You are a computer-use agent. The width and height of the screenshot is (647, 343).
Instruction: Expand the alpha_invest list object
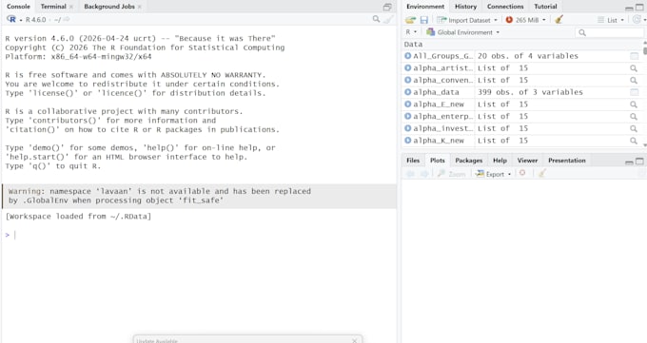pyautogui.click(x=407, y=128)
